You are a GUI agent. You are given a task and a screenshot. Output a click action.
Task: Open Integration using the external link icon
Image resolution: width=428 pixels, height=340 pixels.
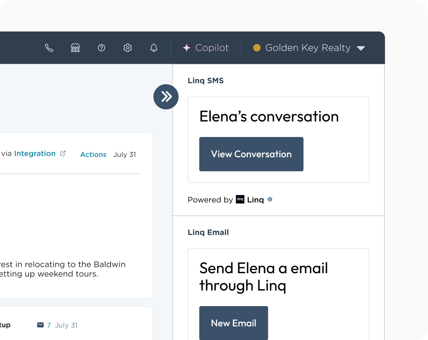click(x=63, y=153)
